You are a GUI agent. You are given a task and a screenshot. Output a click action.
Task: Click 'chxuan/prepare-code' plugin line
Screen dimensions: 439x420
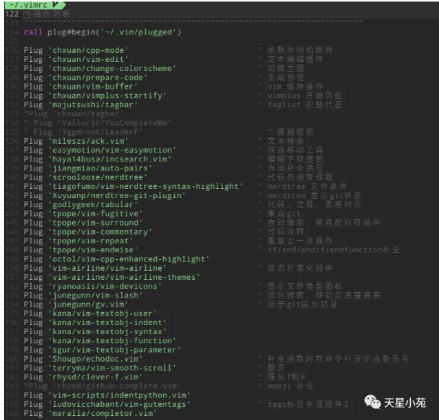click(85, 78)
